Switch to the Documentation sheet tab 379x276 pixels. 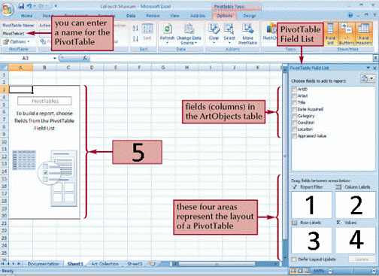point(43,264)
